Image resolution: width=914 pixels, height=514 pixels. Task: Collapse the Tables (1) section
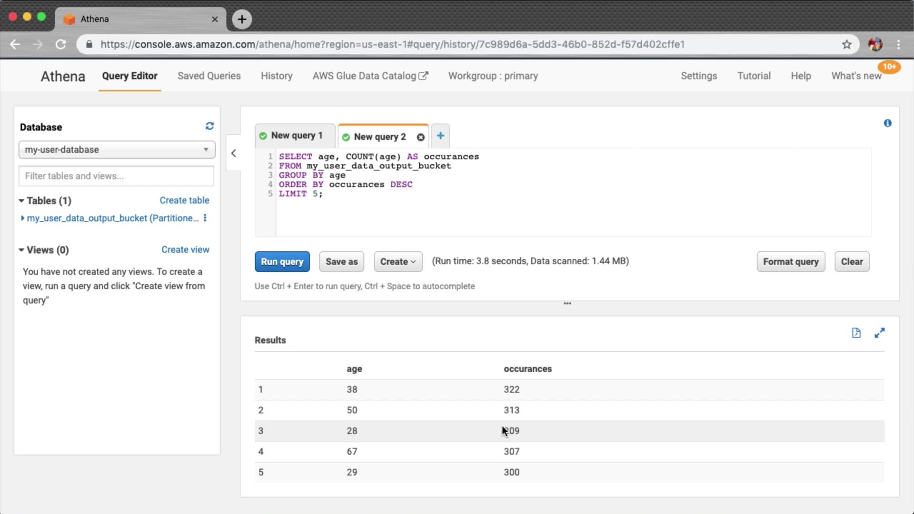(21, 201)
